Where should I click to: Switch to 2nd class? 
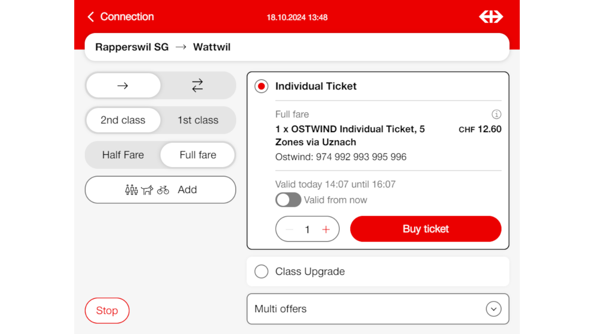[123, 120]
